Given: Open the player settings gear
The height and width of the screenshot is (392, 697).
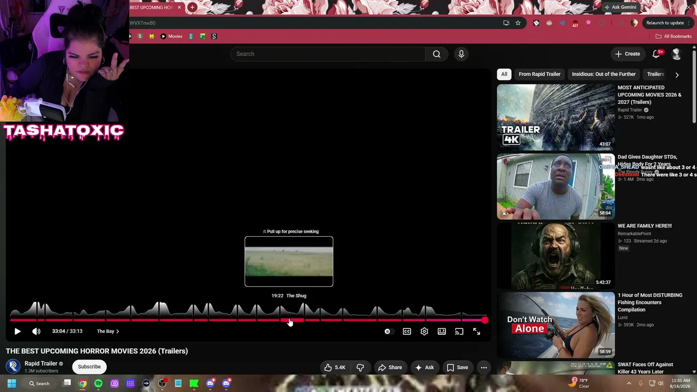Looking at the screenshot, I should click(424, 331).
